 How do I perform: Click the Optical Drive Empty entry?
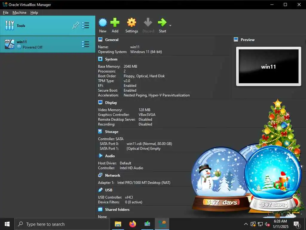click(143, 149)
